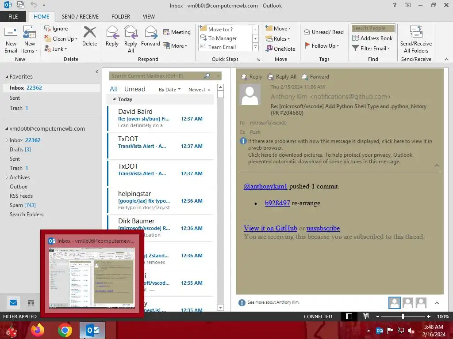453x339 pixels.
Task: Open the Drafts [3] folder
Action: click(20, 149)
